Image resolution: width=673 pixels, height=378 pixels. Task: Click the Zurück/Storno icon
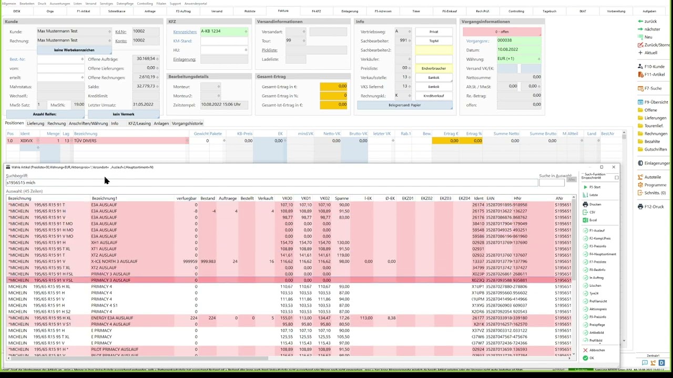click(640, 45)
